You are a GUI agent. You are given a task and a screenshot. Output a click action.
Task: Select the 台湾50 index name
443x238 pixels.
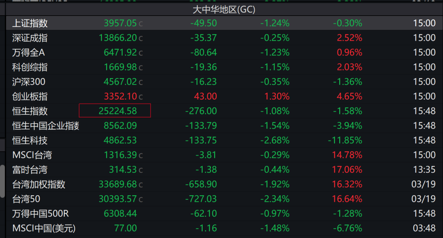(26, 199)
